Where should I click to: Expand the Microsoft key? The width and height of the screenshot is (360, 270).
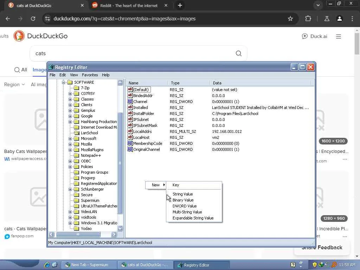tap(70, 139)
